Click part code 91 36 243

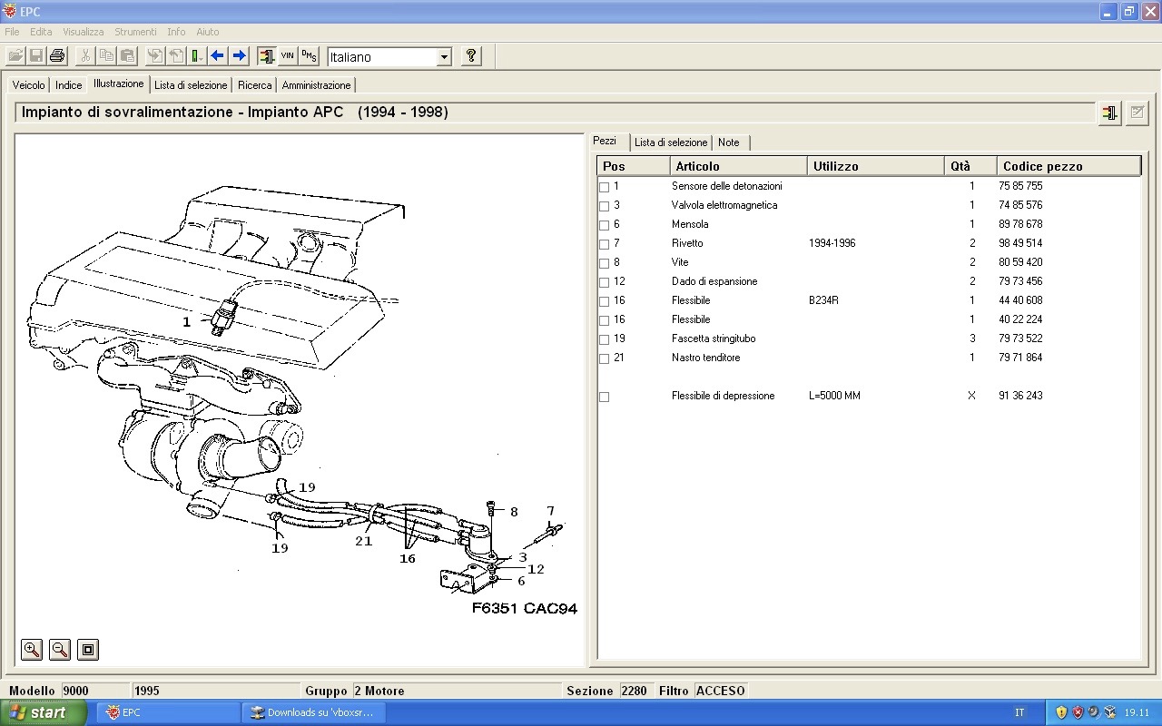click(x=1020, y=396)
